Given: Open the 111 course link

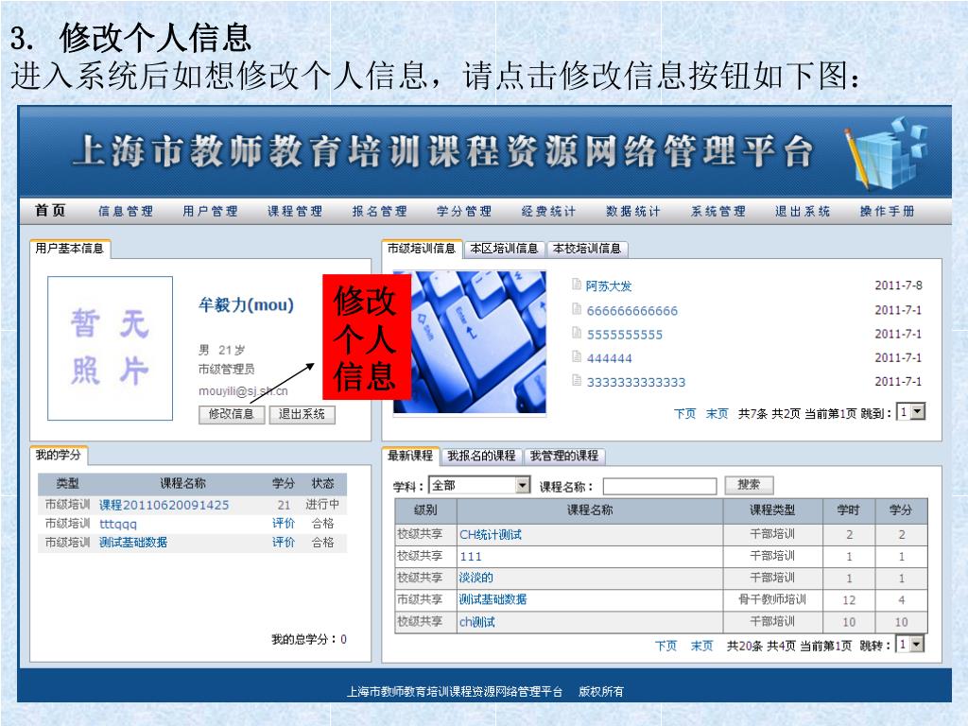Looking at the screenshot, I should (471, 556).
